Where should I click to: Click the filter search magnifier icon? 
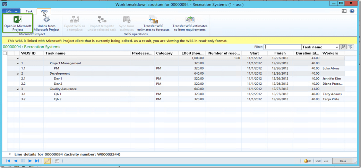point(343,47)
